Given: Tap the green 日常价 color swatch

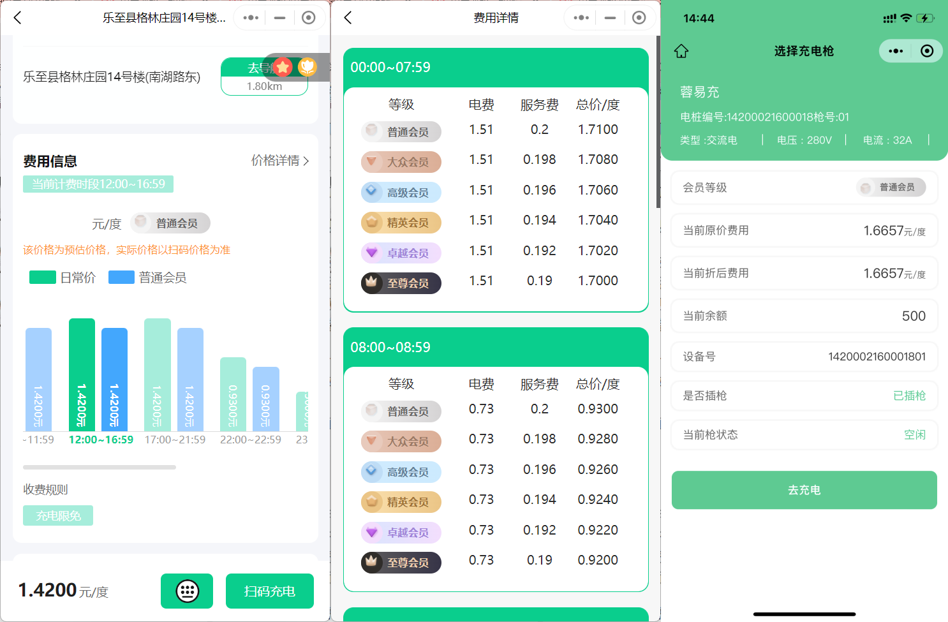Looking at the screenshot, I should [x=42, y=277].
